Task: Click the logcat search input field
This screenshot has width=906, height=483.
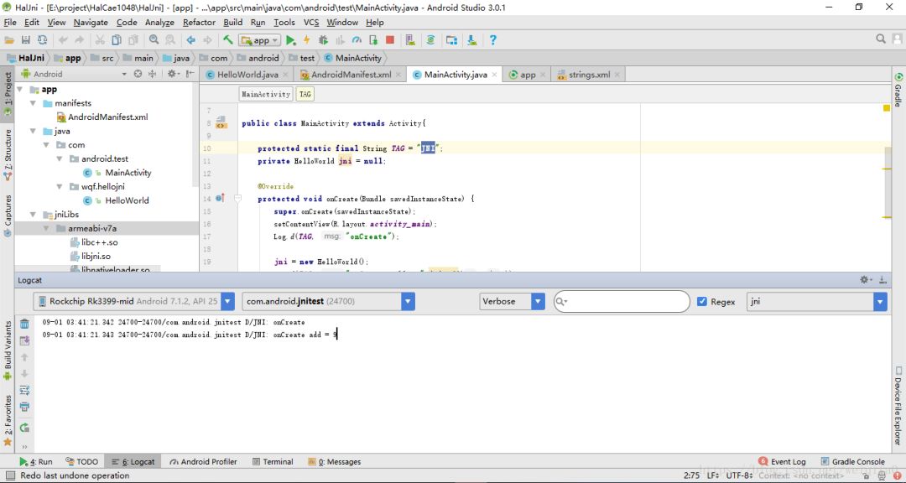Action: (622, 302)
